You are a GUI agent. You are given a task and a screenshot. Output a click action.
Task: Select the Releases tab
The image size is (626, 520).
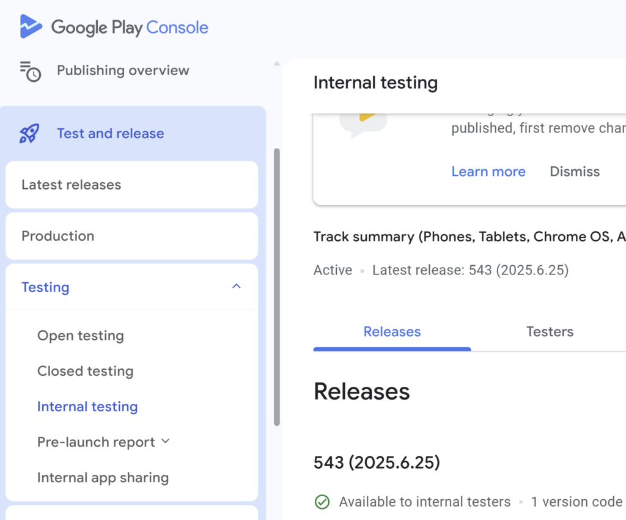tap(392, 332)
